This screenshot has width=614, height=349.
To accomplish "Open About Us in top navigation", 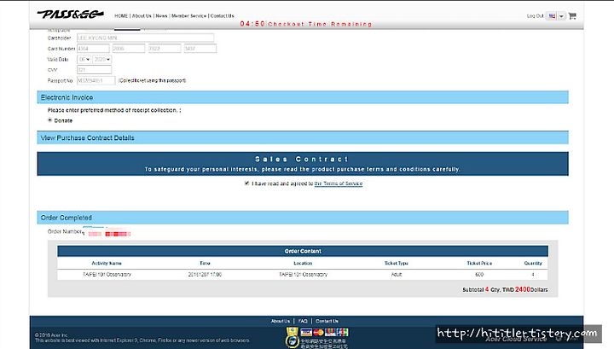I will pos(142,16).
